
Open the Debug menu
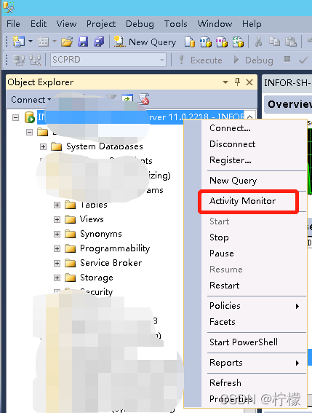(x=140, y=24)
